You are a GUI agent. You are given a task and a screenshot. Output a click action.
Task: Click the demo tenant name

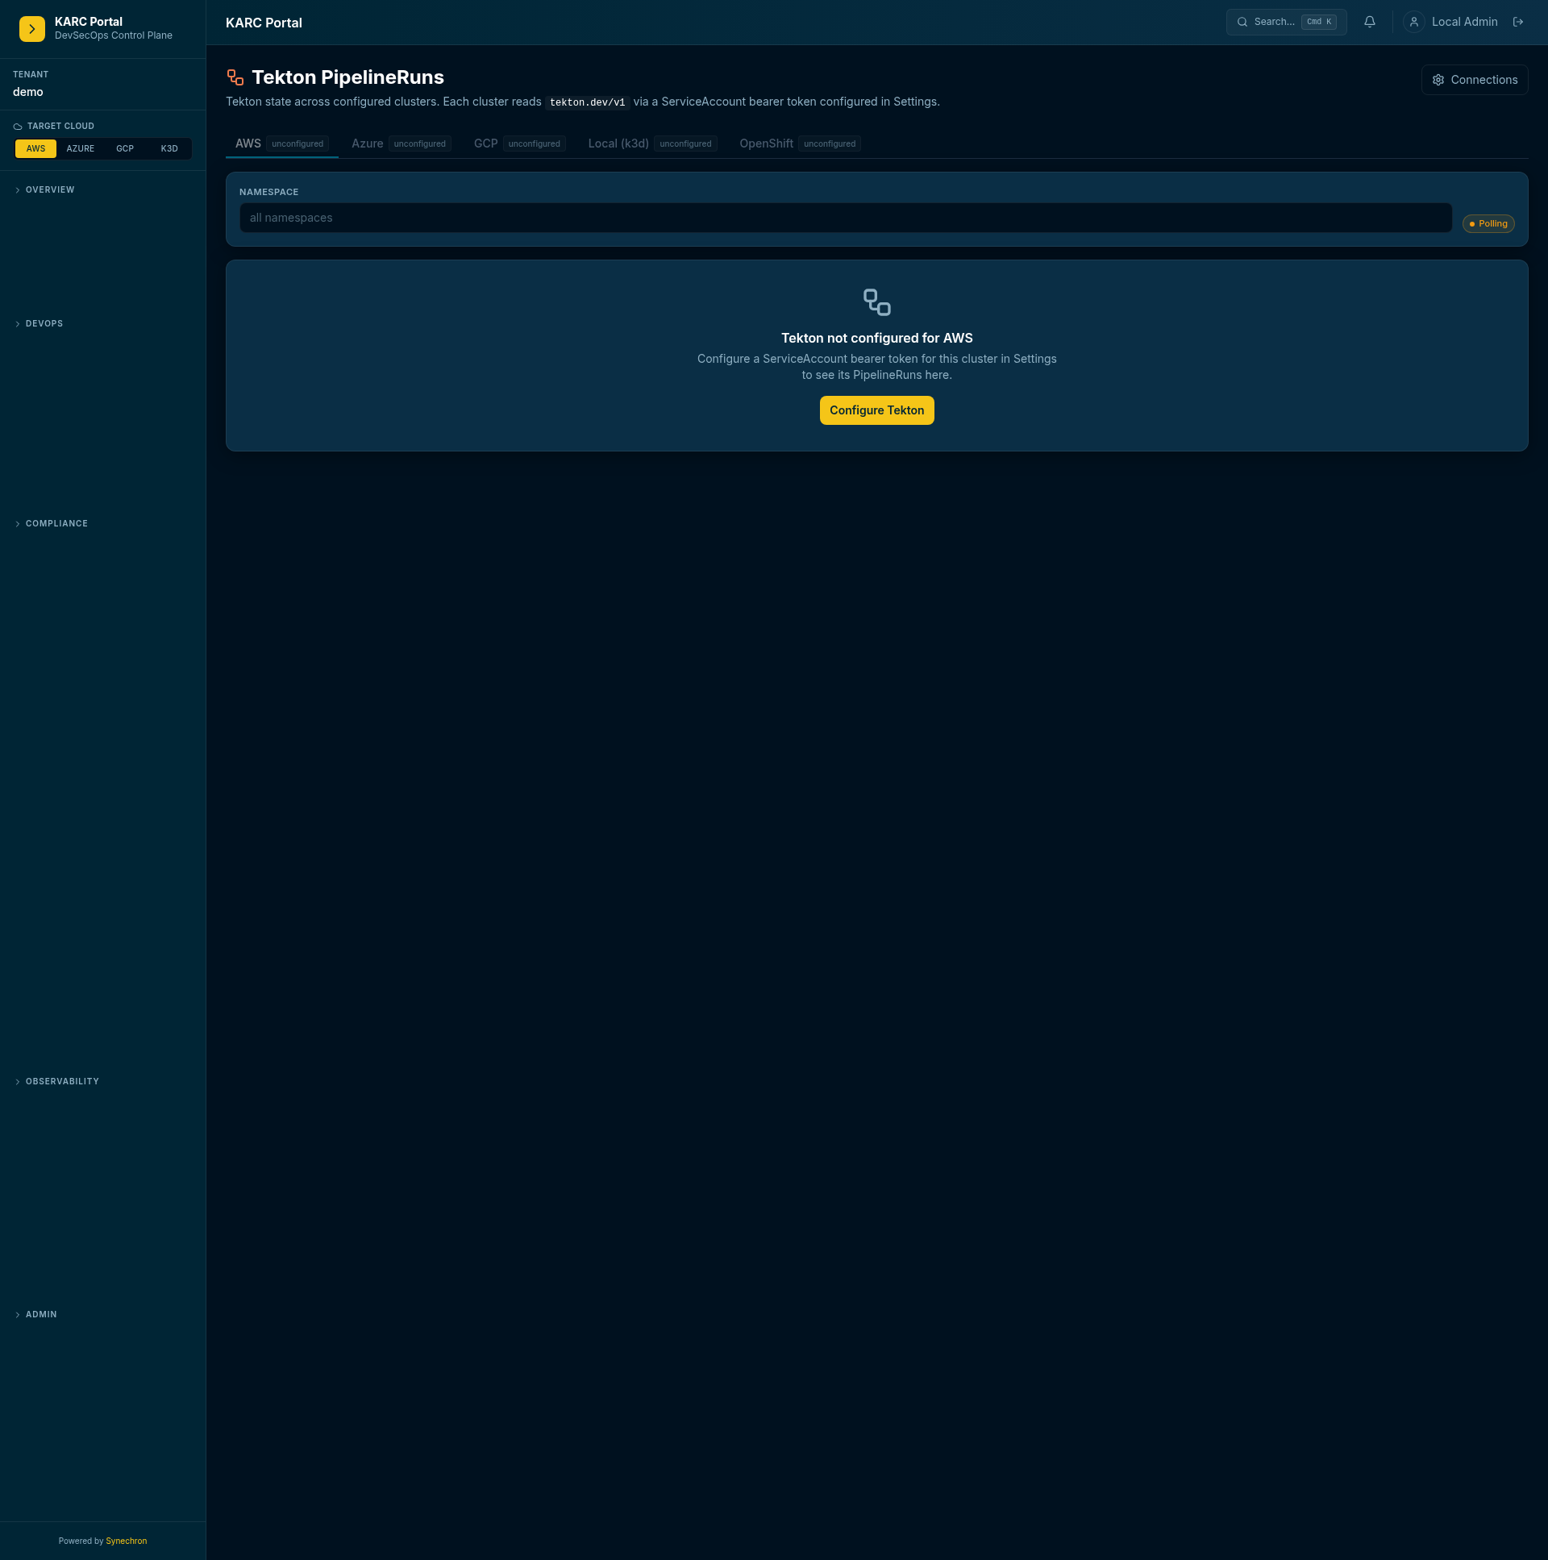coord(28,92)
